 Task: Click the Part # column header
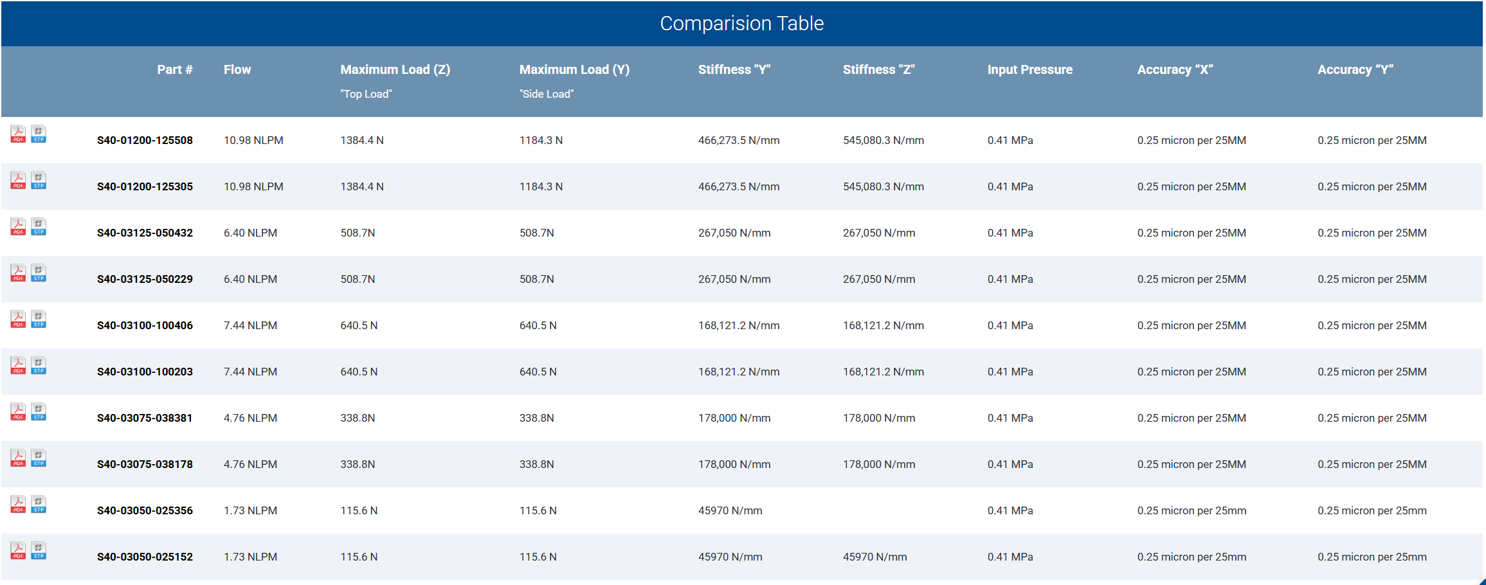pyautogui.click(x=174, y=69)
